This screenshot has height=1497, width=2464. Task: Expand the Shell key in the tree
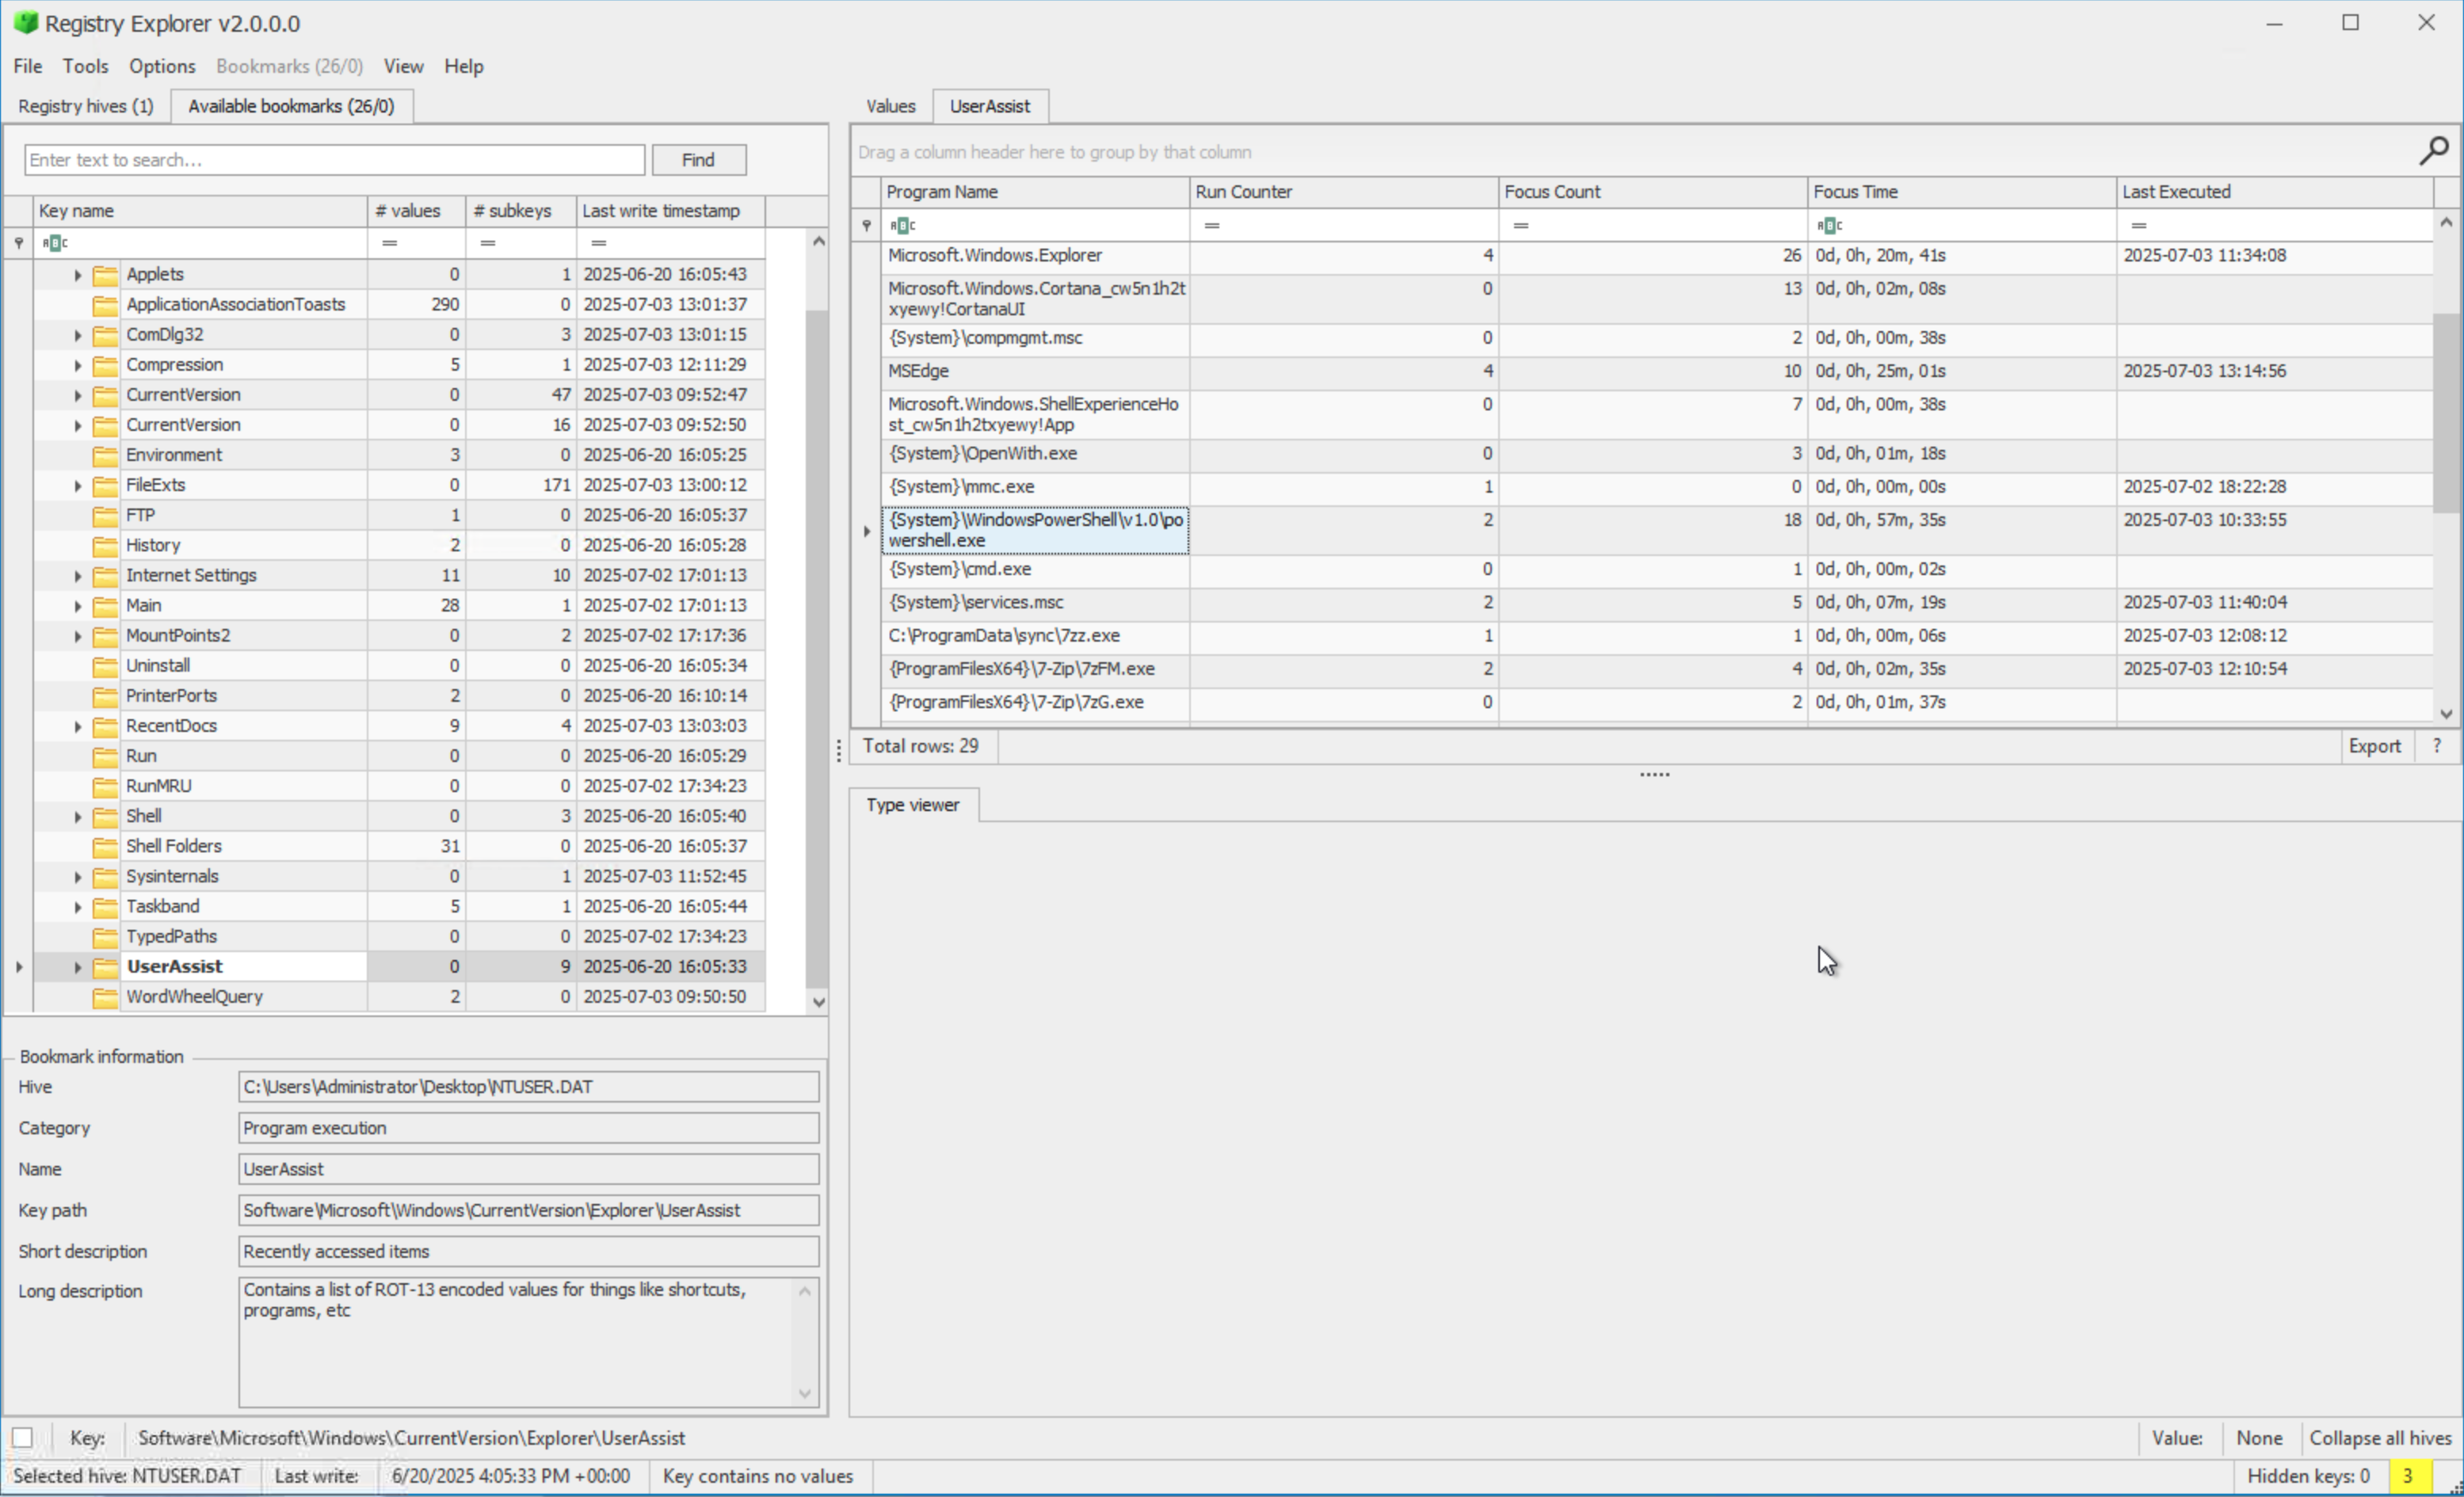click(77, 816)
